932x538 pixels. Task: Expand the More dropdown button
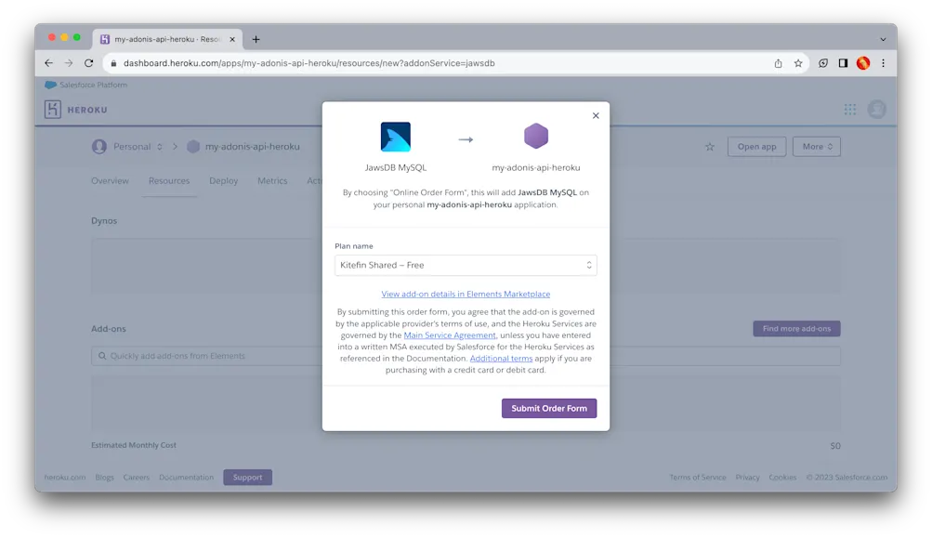(x=817, y=147)
